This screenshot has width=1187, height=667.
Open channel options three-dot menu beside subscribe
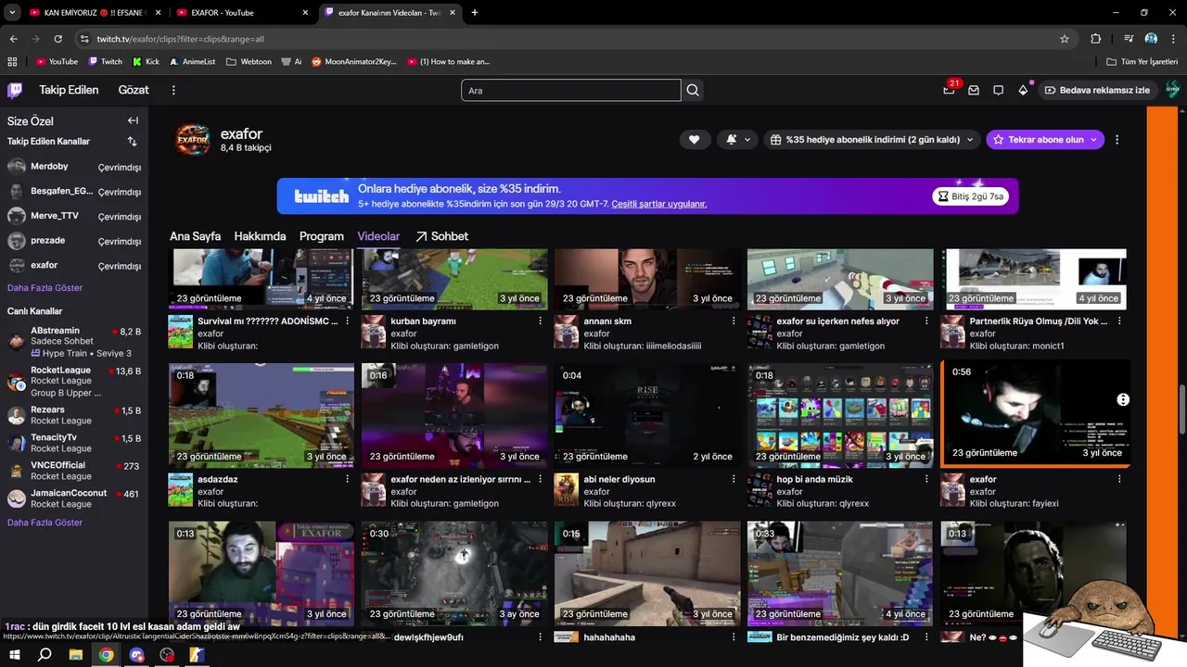(x=1117, y=140)
